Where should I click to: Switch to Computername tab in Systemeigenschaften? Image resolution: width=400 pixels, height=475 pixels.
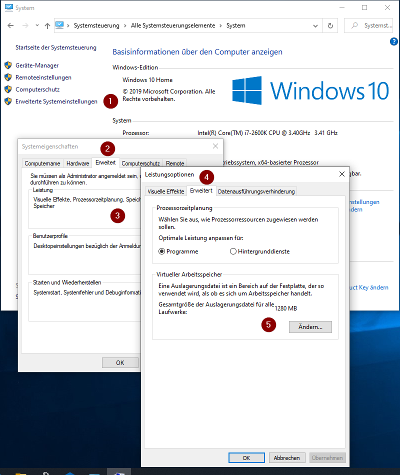click(x=42, y=163)
